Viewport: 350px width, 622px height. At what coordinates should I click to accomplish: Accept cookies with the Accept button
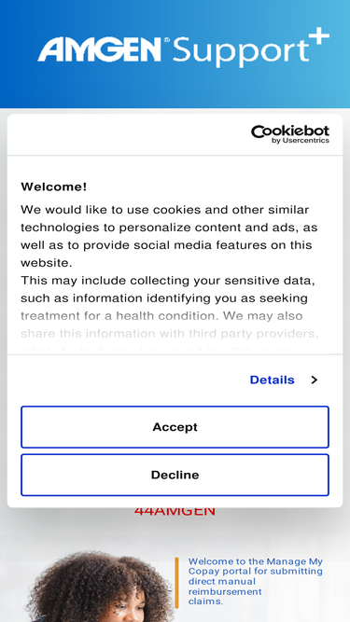pyautogui.click(x=175, y=427)
